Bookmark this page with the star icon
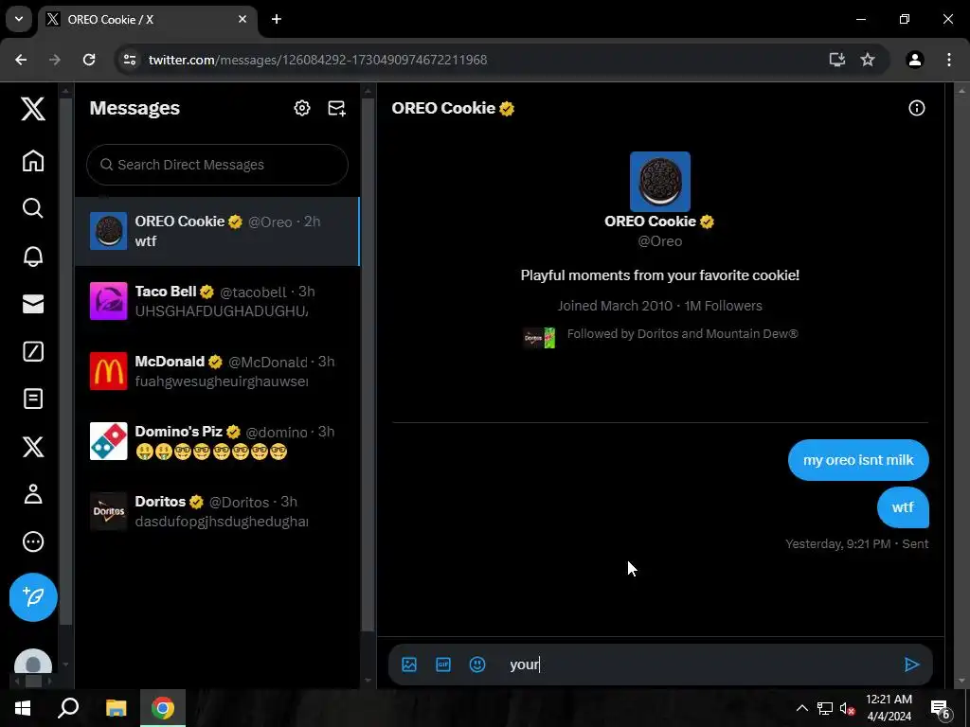 [x=868, y=60]
